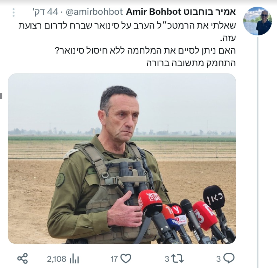Click the @amirbohbot handle link
This screenshot has width=277, height=268.
click(94, 12)
